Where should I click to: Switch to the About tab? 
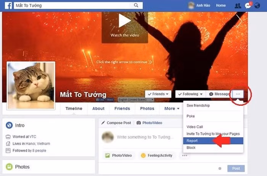tap(98, 109)
